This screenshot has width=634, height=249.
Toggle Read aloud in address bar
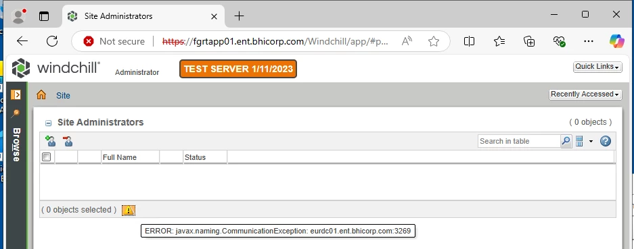pyautogui.click(x=407, y=40)
